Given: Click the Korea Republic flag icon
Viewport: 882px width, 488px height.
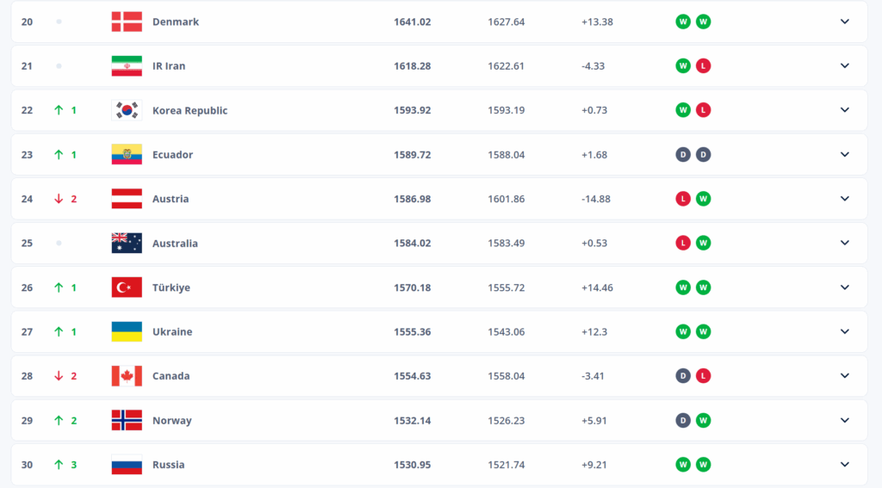Looking at the screenshot, I should pos(127,110).
